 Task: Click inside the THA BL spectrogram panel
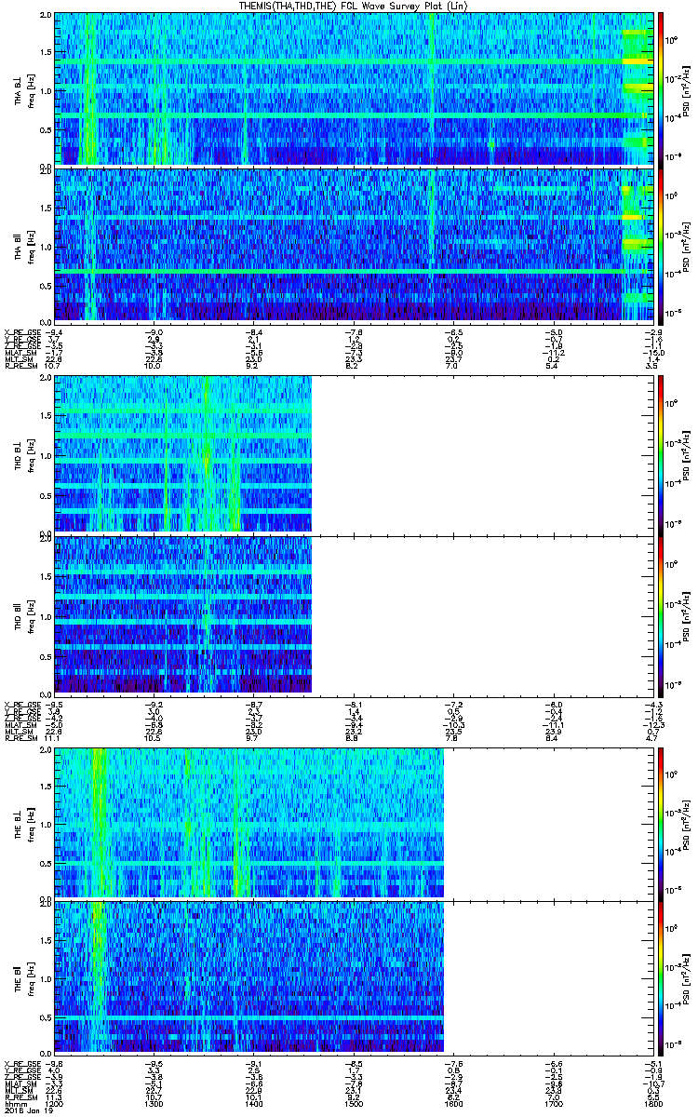(x=355, y=89)
